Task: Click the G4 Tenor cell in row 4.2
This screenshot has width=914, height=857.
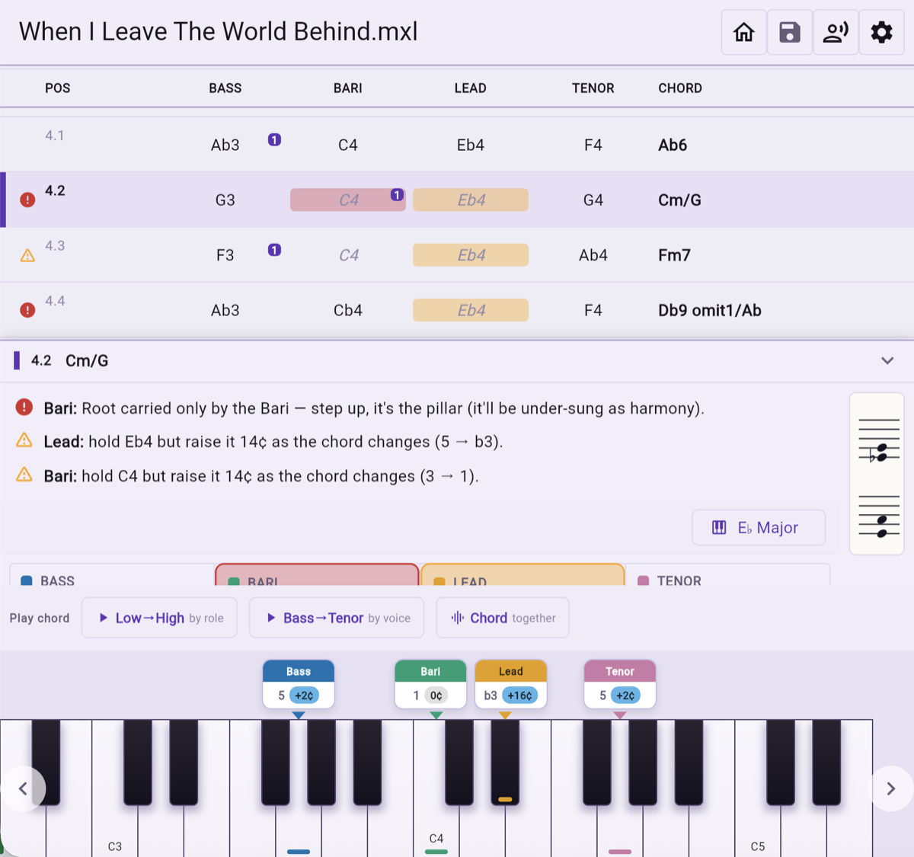Action: pyautogui.click(x=593, y=200)
